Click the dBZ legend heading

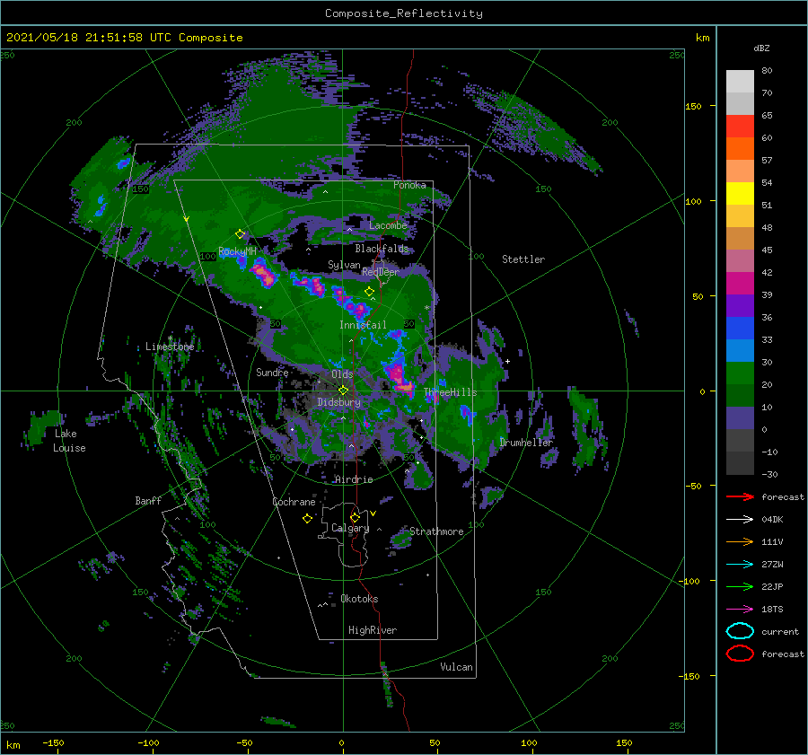(761, 48)
